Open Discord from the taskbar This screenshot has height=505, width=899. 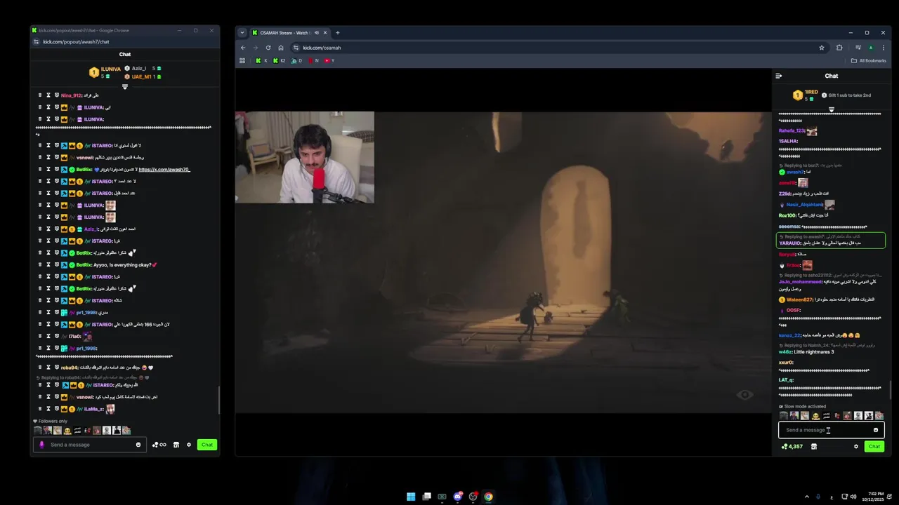click(x=457, y=497)
